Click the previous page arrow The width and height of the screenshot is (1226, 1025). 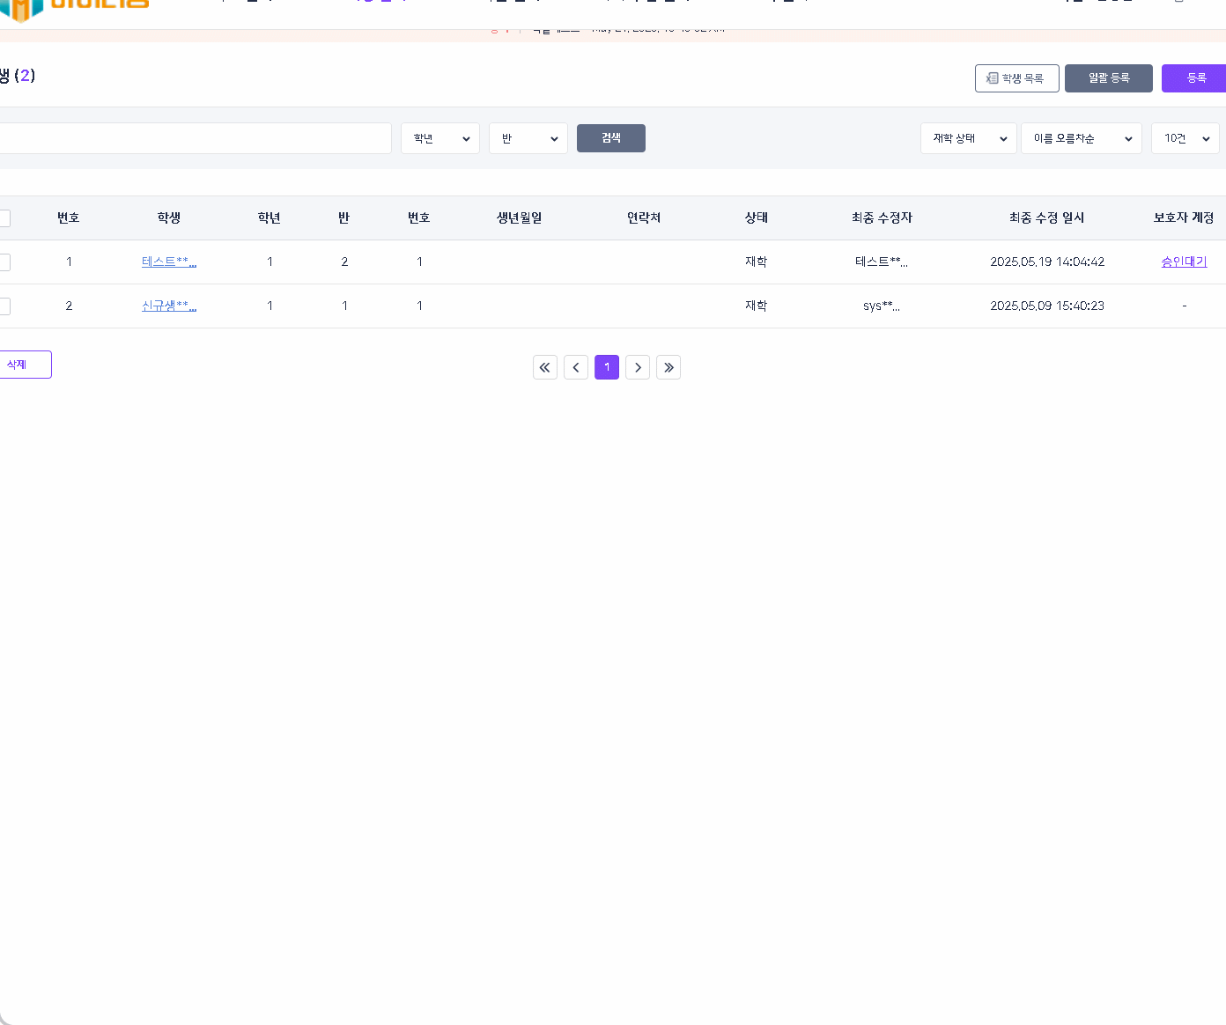tap(576, 367)
